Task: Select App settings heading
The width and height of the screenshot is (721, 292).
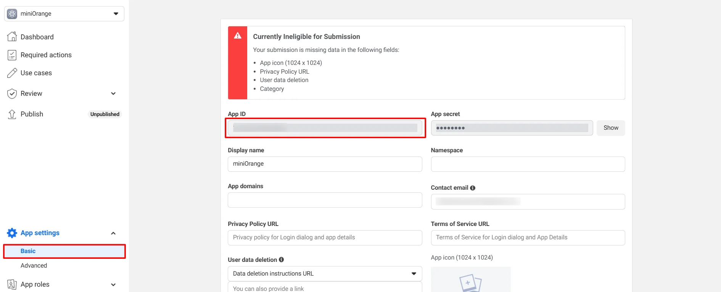Action: click(40, 233)
